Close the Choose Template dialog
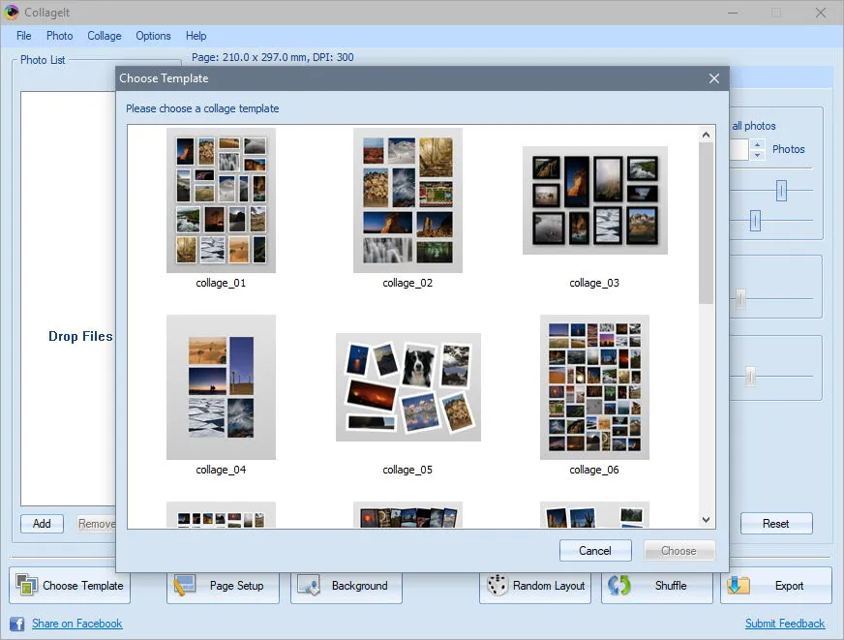Viewport: 844px width, 640px height. pos(714,78)
